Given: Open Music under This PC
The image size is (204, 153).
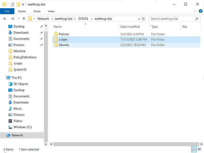Looking at the screenshot, I should click(x=17, y=109).
